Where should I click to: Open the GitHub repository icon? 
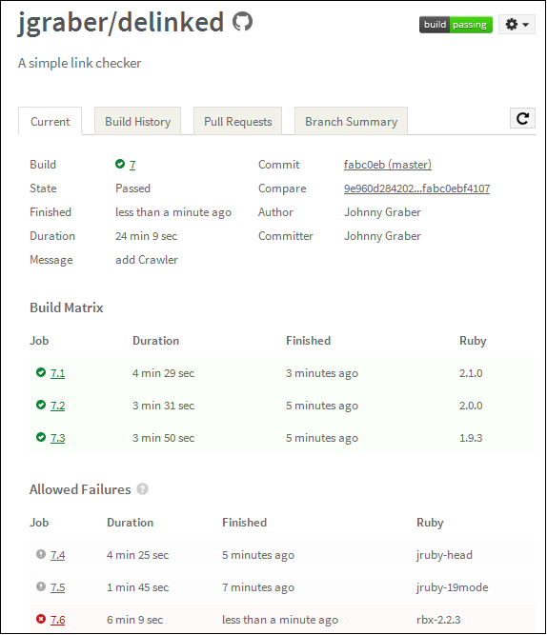[x=242, y=22]
